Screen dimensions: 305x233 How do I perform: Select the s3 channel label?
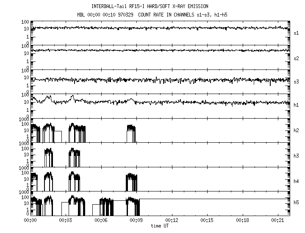296,81
